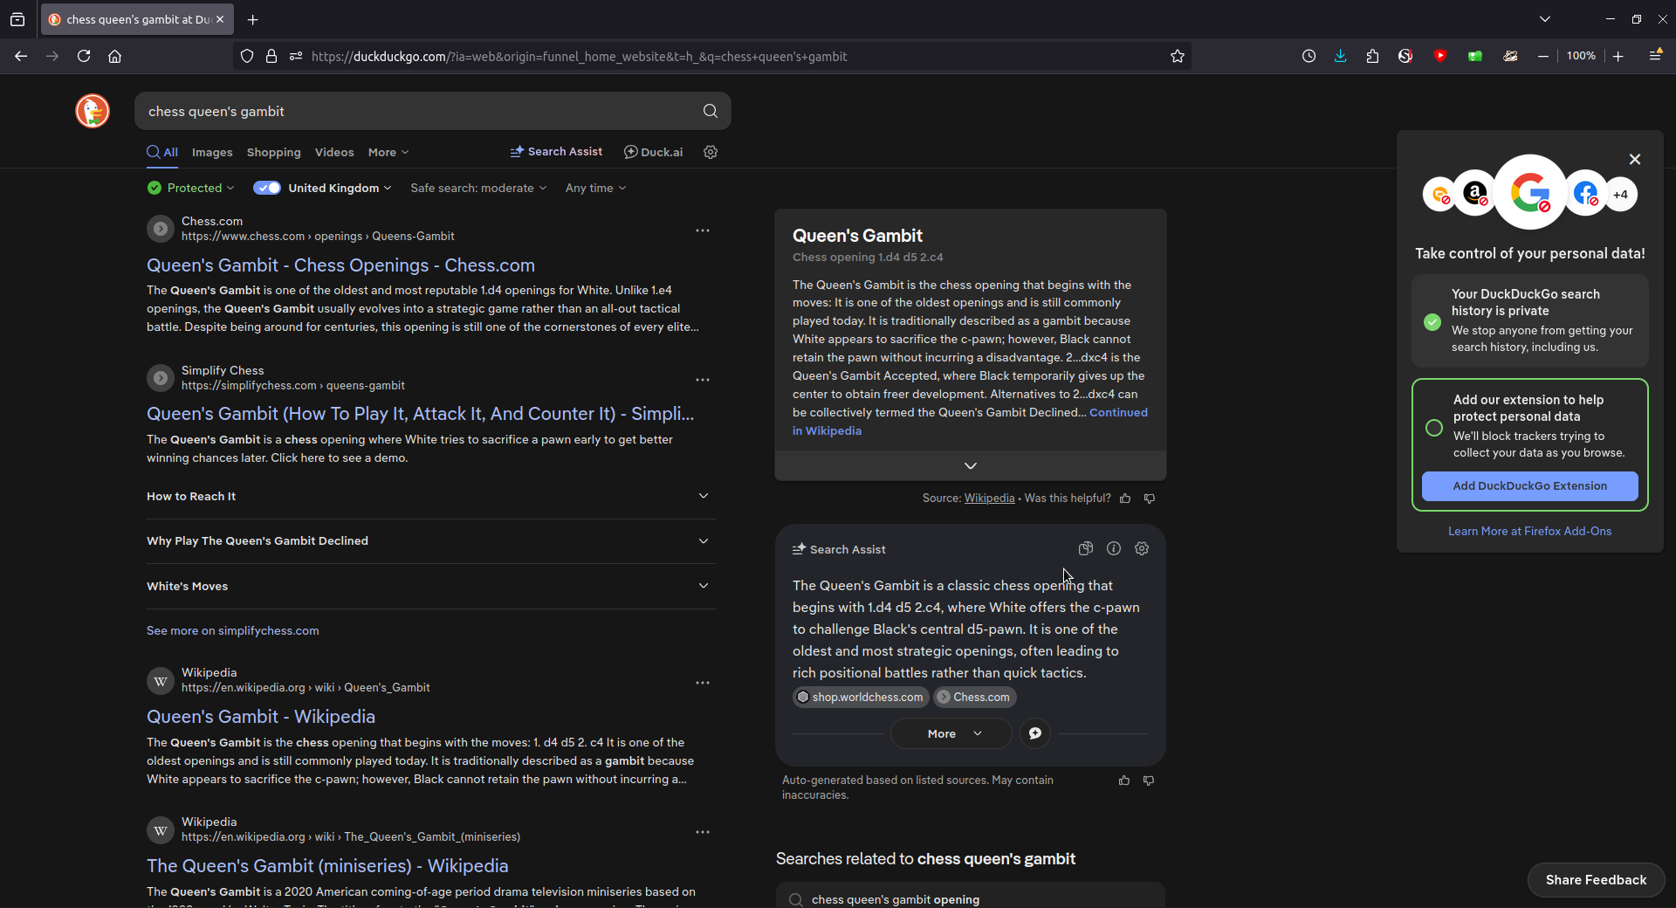This screenshot has width=1676, height=908.
Task: Expand the More search categories menu
Action: pos(388,152)
